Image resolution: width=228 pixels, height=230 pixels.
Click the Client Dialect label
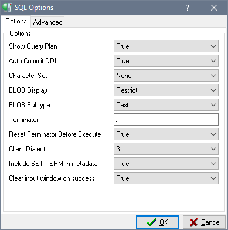[27, 149]
